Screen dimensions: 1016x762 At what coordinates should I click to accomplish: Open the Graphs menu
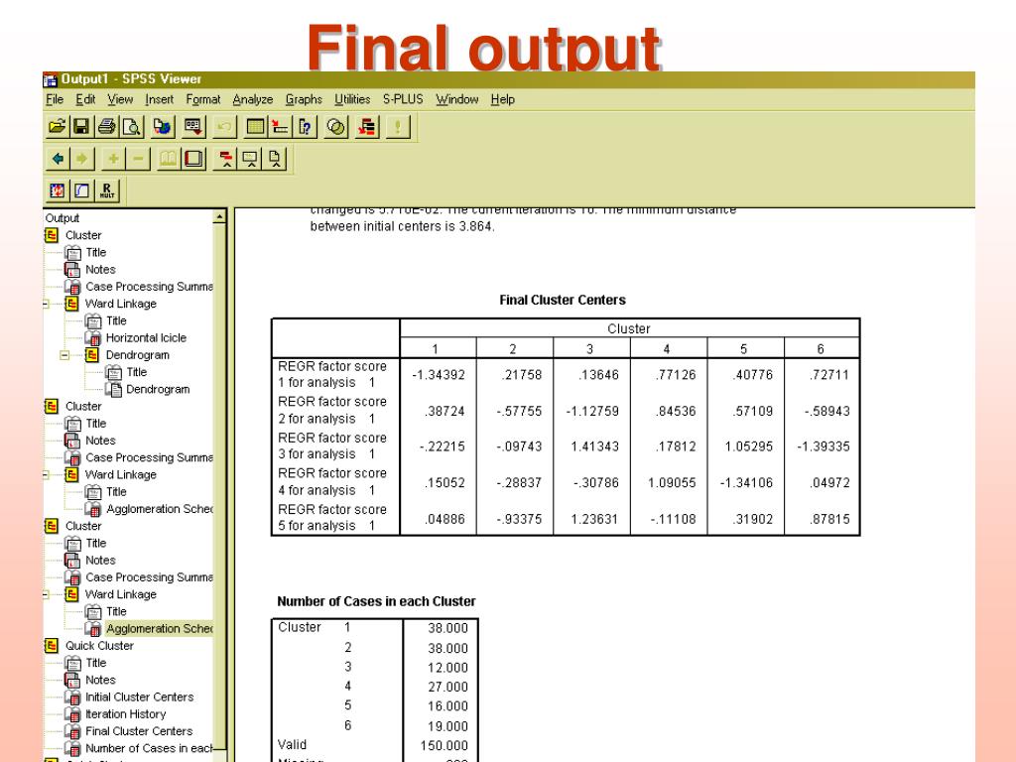pos(304,99)
